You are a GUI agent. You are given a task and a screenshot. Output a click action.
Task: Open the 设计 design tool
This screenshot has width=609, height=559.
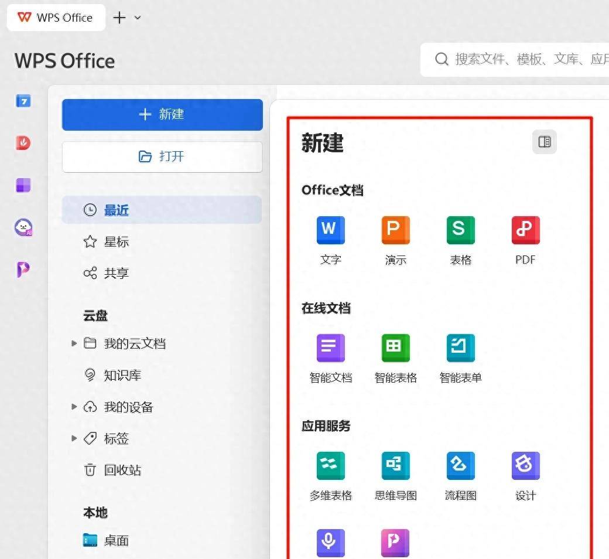point(525,465)
